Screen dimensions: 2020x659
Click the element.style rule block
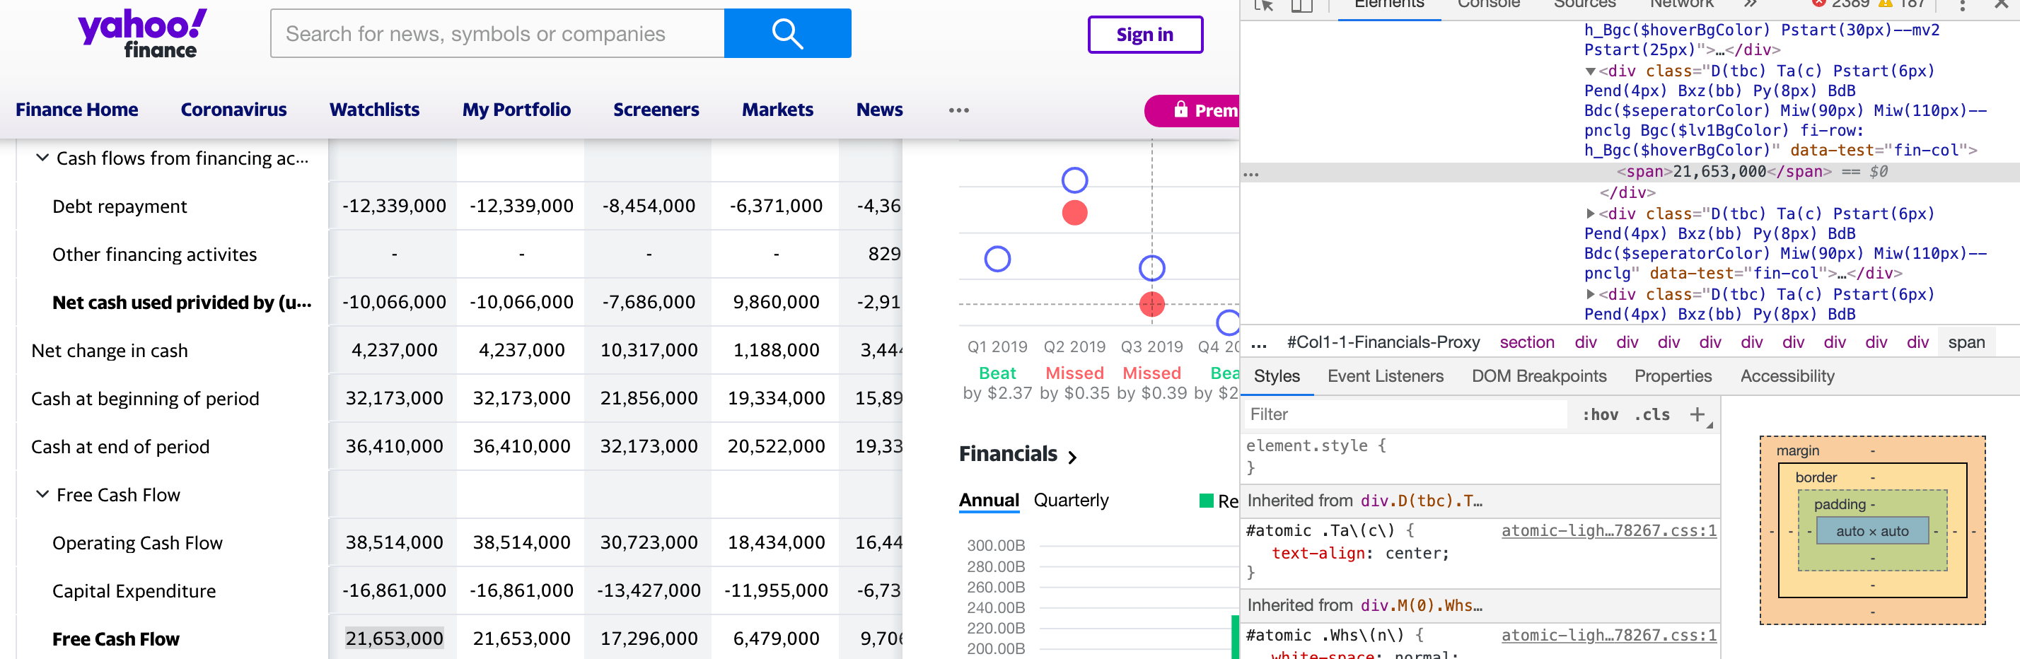coord(1480,457)
